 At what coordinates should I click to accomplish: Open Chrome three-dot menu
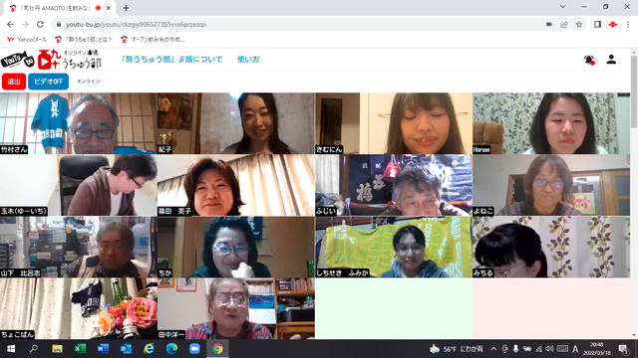click(628, 24)
